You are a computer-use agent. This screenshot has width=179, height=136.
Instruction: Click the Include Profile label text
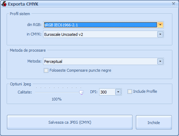coord(145,91)
